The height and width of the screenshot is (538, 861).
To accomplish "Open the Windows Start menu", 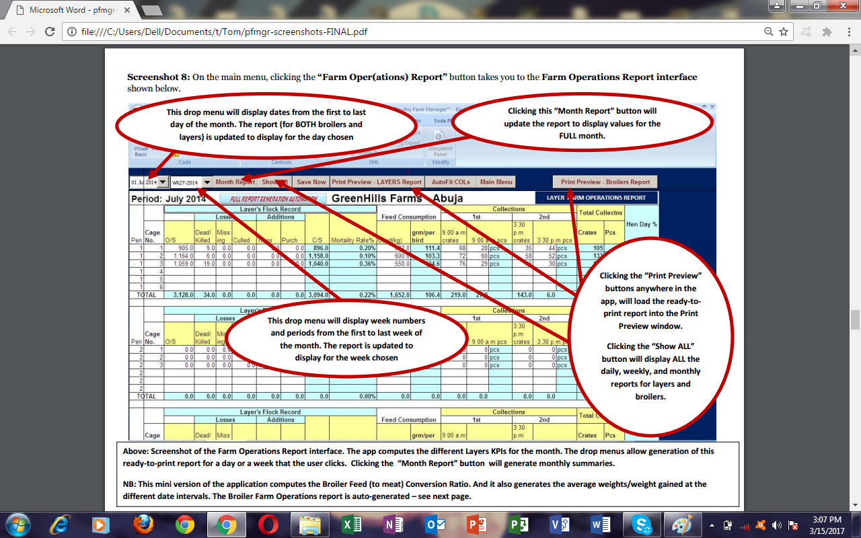I will tap(17, 525).
